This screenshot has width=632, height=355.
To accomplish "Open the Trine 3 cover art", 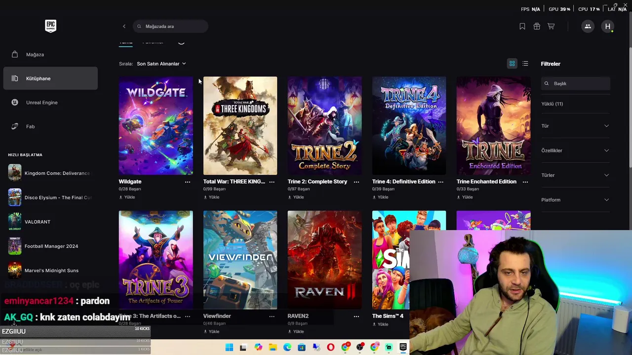I will pyautogui.click(x=156, y=260).
